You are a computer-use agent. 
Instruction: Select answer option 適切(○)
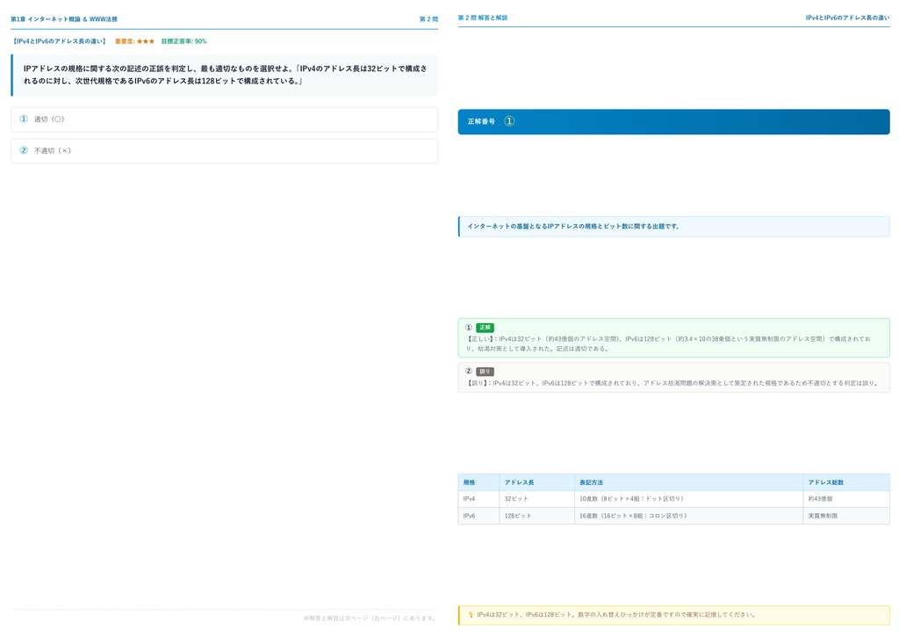(224, 119)
